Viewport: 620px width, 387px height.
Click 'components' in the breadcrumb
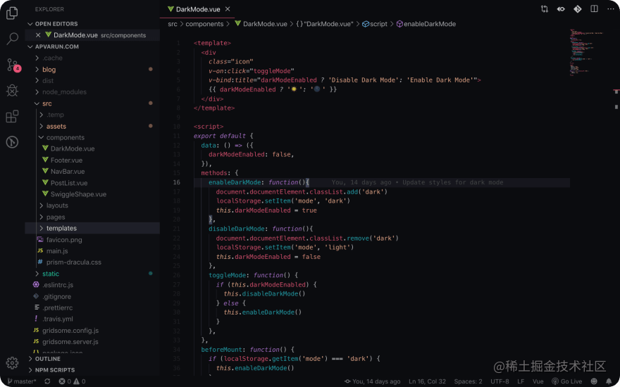[204, 24]
